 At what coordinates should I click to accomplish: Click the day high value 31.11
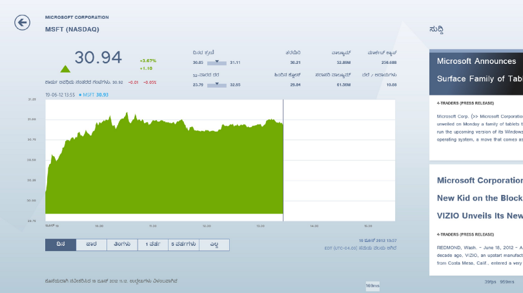pos(235,63)
